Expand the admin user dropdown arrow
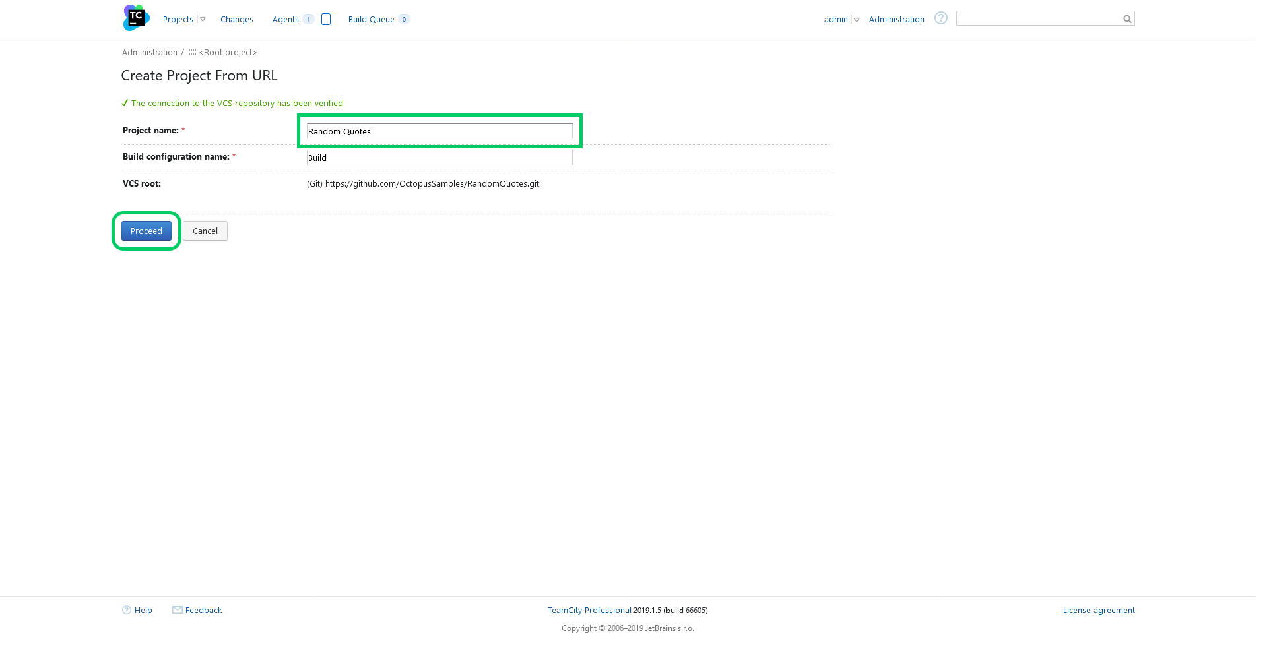1267x656 pixels. point(857,20)
